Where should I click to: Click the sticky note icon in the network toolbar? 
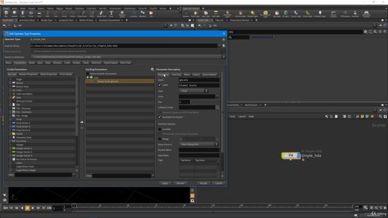point(362,116)
